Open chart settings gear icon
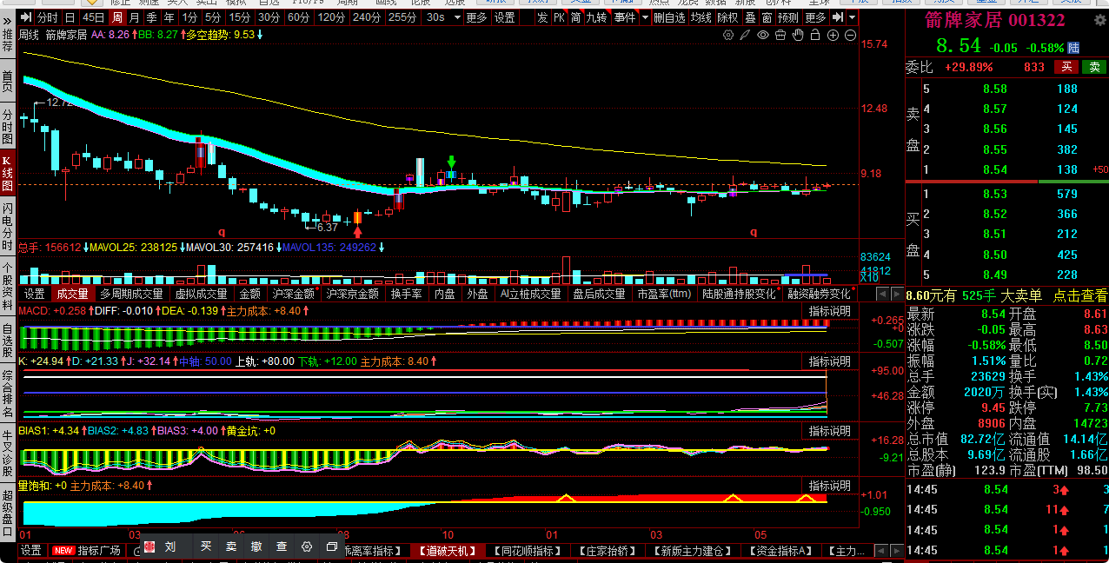This screenshot has height=563, width=1109. coord(729,35)
